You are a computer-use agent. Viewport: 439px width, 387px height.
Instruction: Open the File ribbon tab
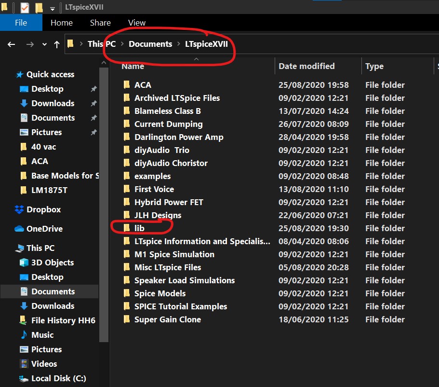(x=21, y=23)
